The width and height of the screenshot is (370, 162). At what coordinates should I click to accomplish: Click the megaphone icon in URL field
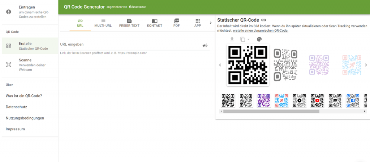click(205, 46)
